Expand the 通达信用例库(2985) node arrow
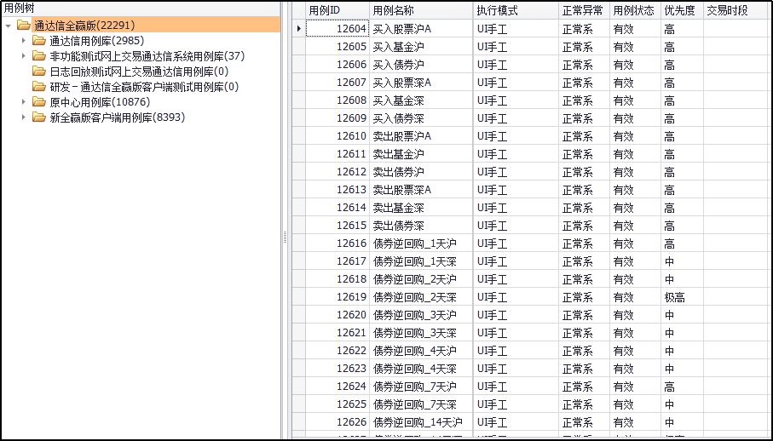The width and height of the screenshot is (773, 441). [x=23, y=41]
